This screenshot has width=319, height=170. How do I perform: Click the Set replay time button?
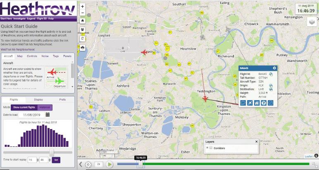[56, 160]
